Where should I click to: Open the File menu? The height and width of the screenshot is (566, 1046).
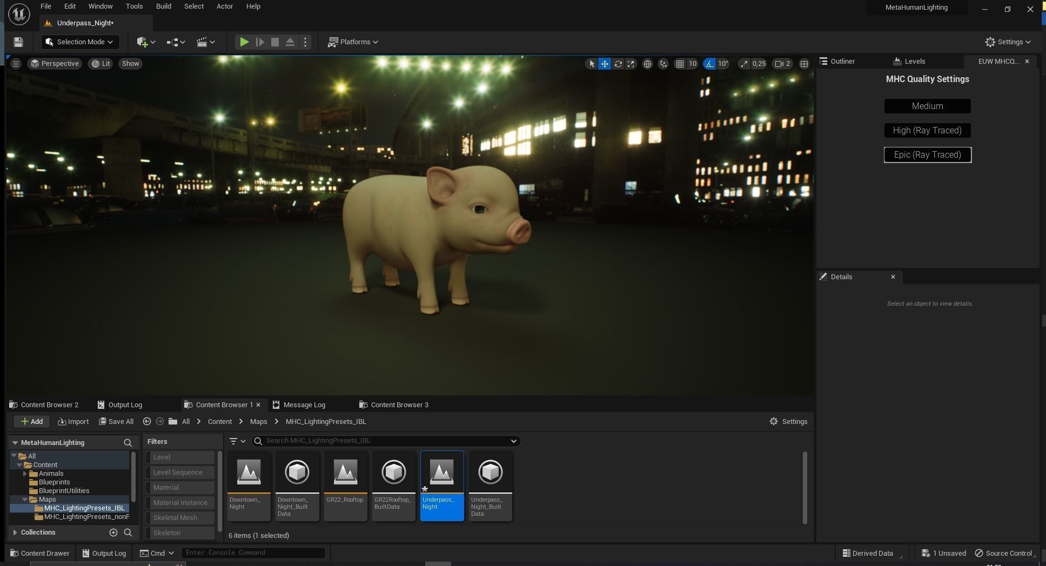[46, 6]
